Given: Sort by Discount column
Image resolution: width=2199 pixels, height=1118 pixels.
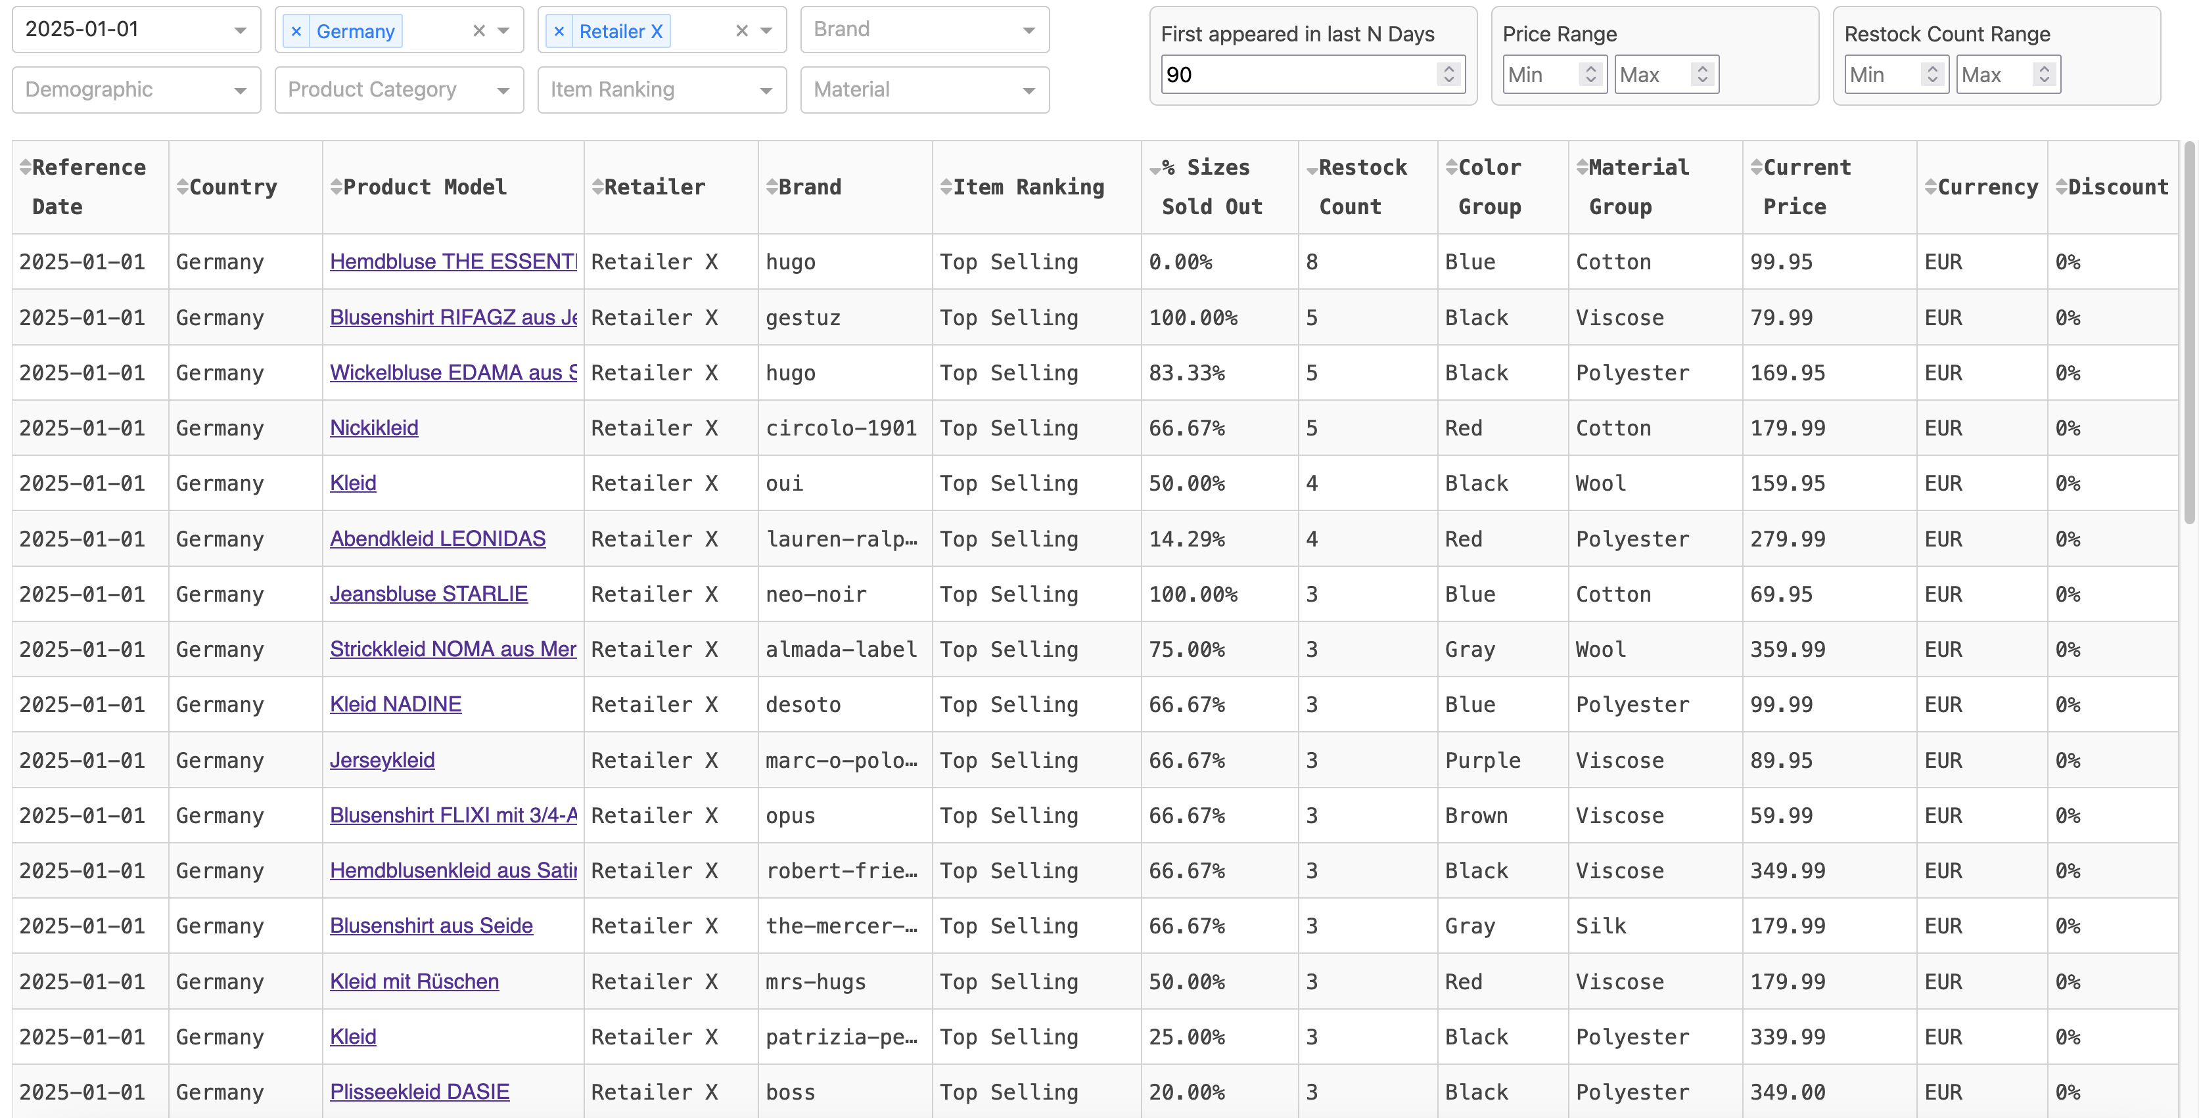Looking at the screenshot, I should tap(2062, 187).
